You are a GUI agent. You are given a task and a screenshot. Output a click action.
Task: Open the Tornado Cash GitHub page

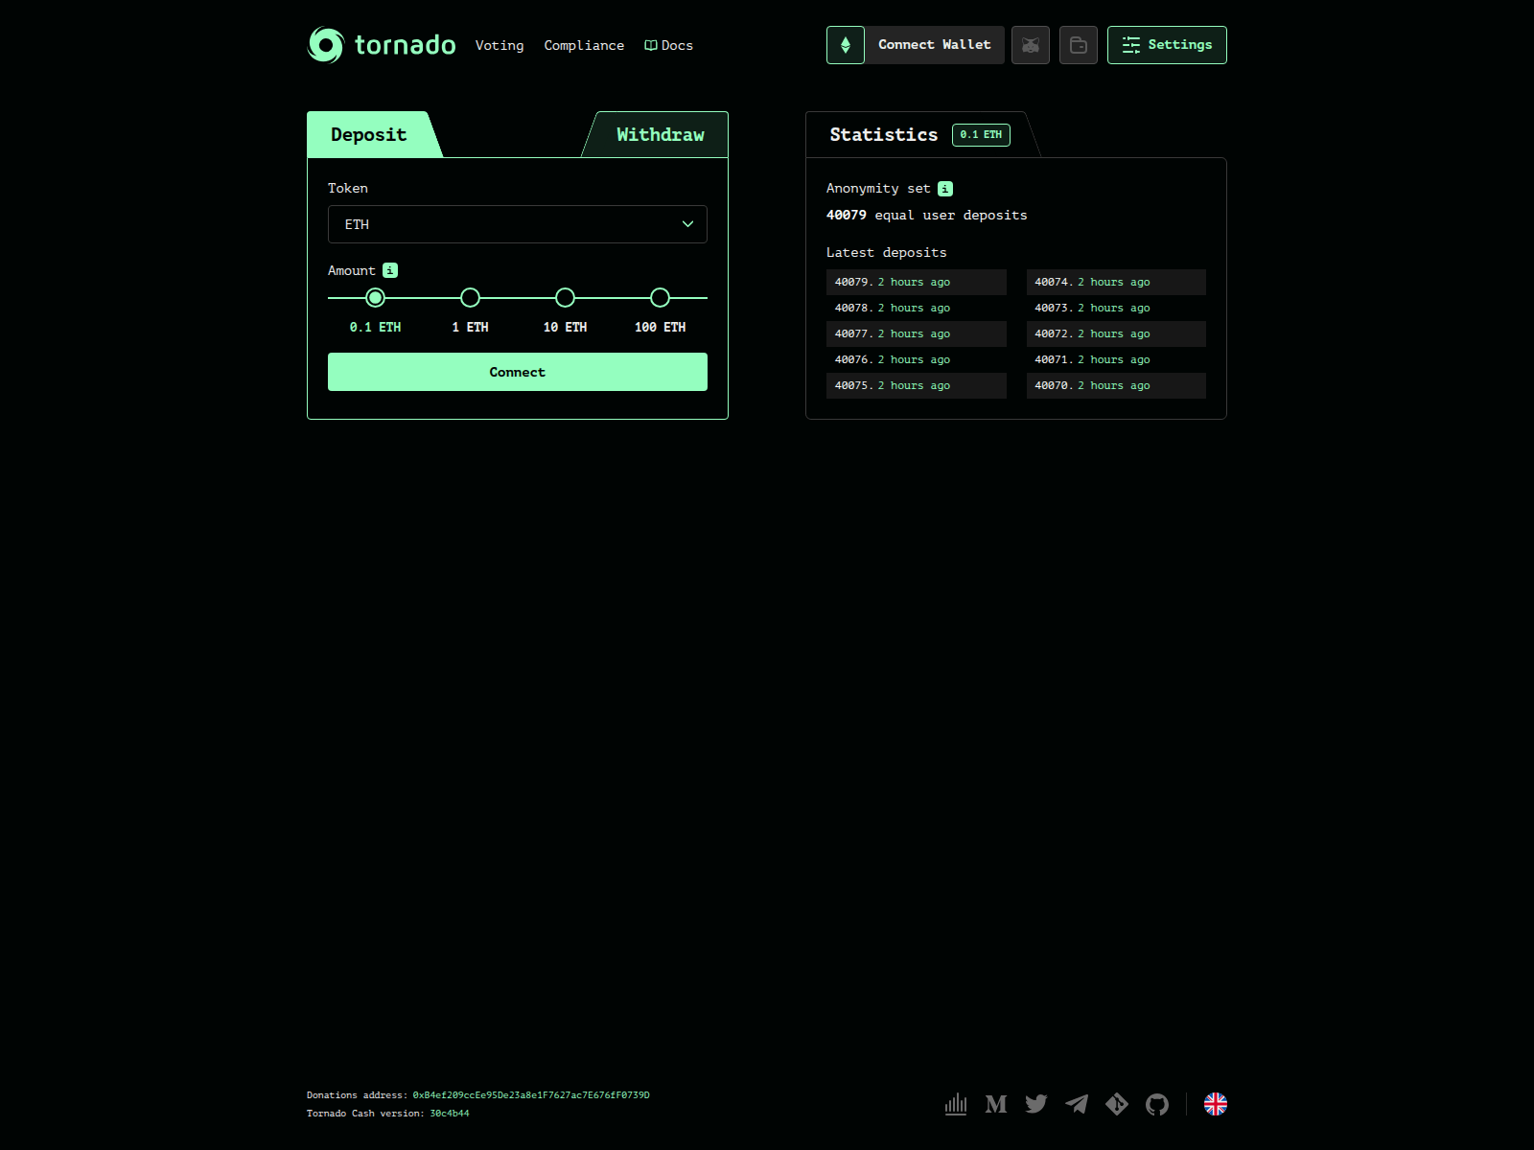click(x=1157, y=1104)
